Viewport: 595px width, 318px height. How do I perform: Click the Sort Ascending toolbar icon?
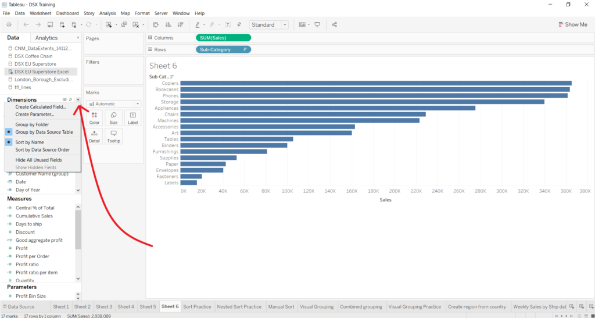click(x=169, y=25)
